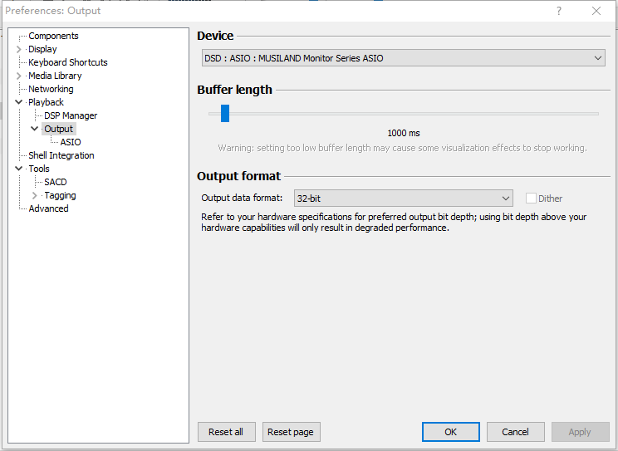Expand the Tagging tree node
Image resolution: width=618 pixels, height=451 pixels.
point(35,195)
